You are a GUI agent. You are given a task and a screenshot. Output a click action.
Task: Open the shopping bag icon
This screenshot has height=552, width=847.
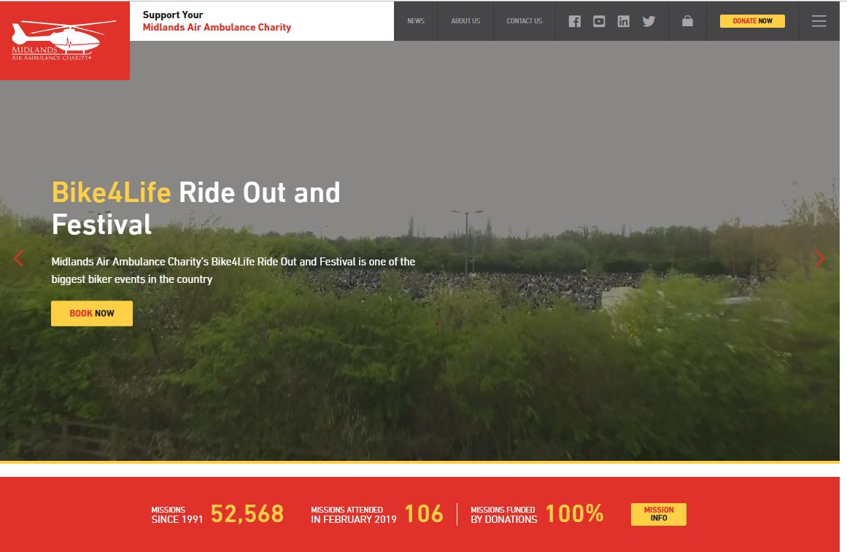(x=687, y=21)
